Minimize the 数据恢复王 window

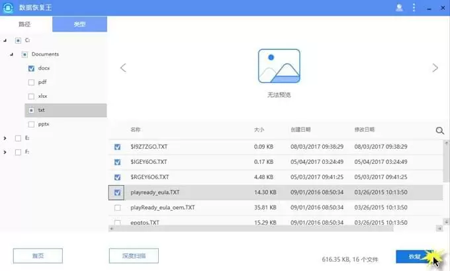pos(429,9)
